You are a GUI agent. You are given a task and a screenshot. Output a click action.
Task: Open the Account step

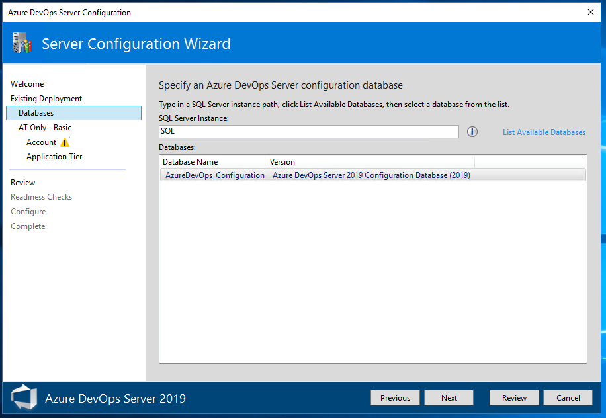tap(42, 142)
